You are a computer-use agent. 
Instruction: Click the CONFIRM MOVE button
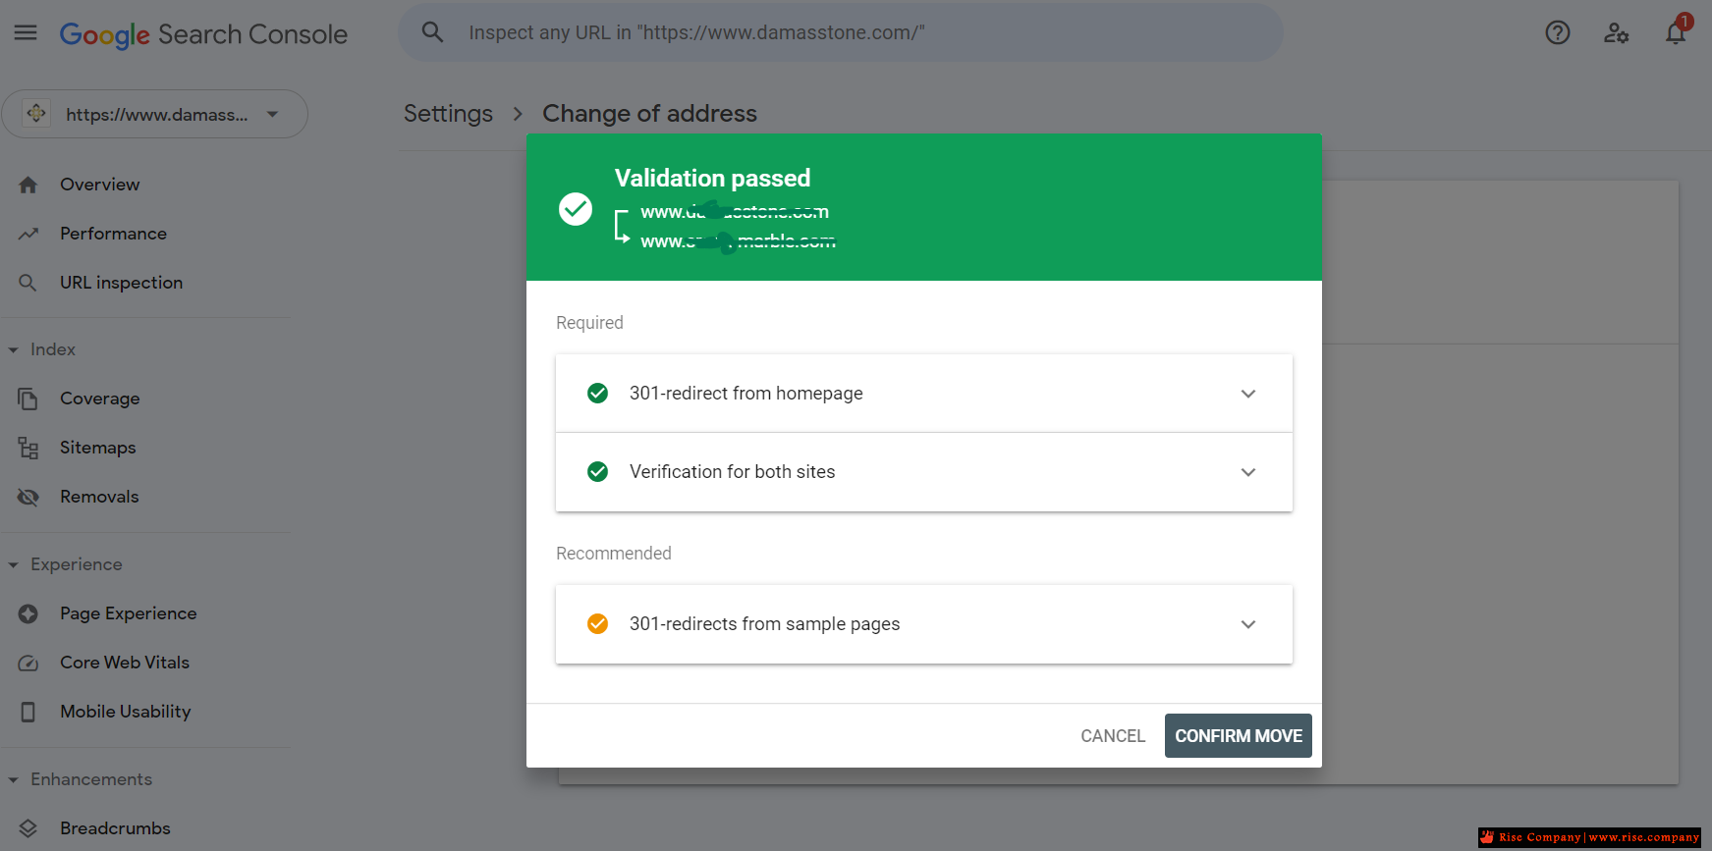[x=1239, y=736]
